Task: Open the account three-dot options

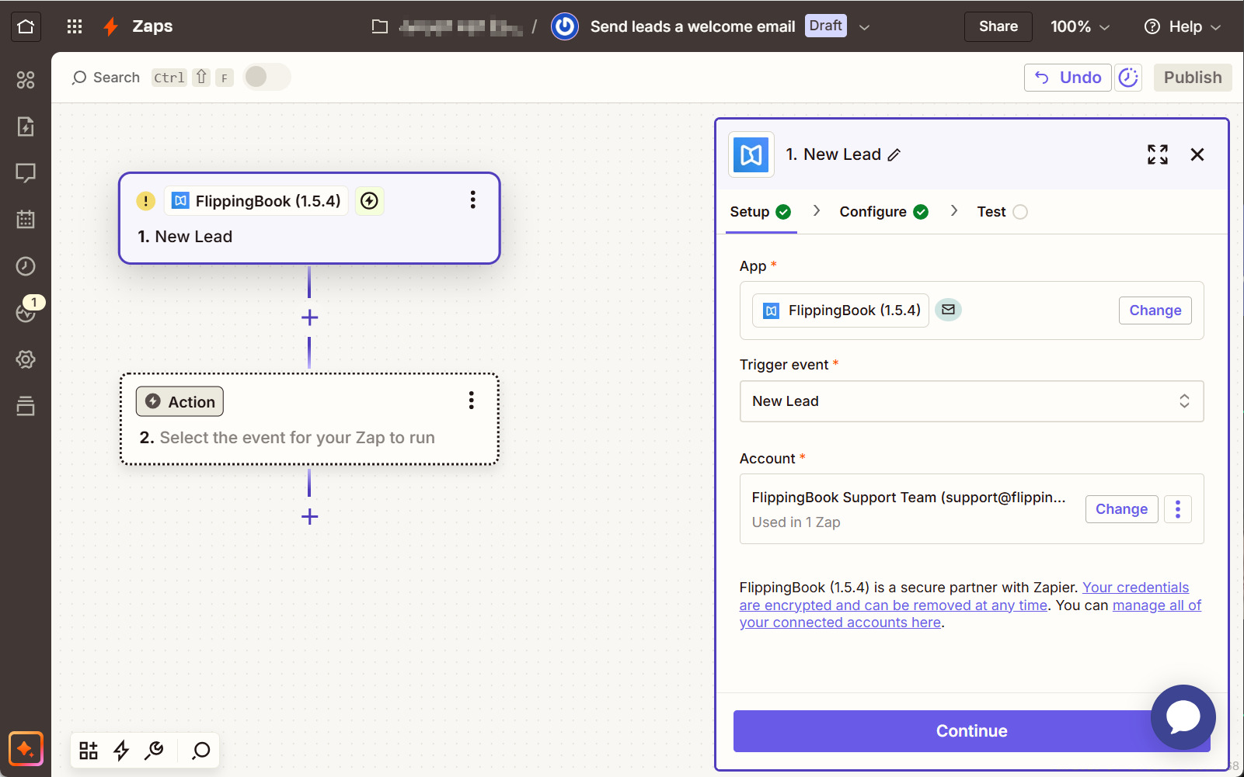Action: (x=1178, y=509)
